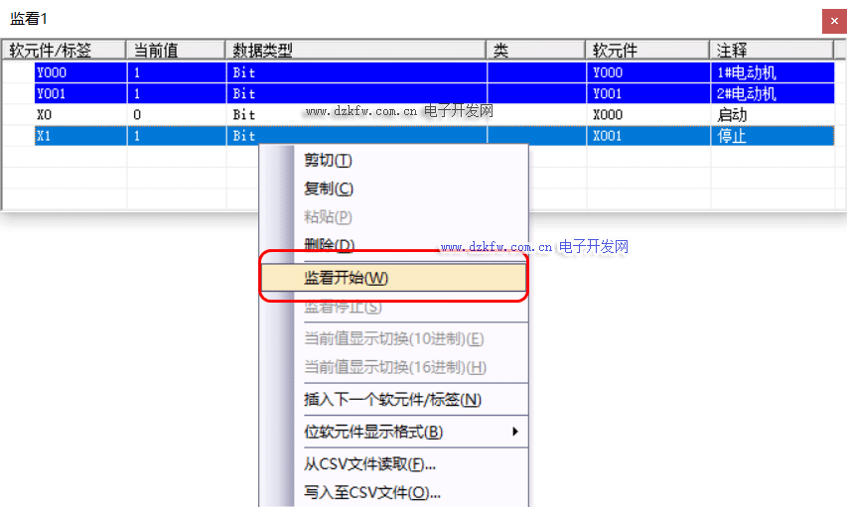Click the current value cell of X0

(x=176, y=114)
